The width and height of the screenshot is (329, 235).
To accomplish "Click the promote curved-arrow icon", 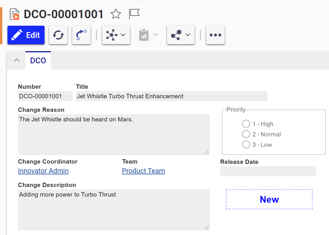I will (x=81, y=35).
